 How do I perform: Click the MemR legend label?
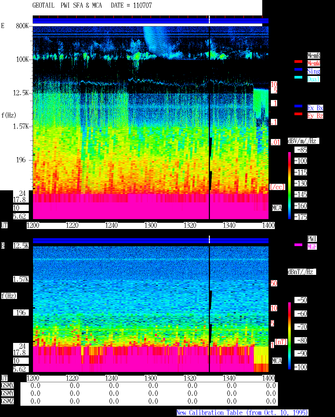(x=314, y=55)
